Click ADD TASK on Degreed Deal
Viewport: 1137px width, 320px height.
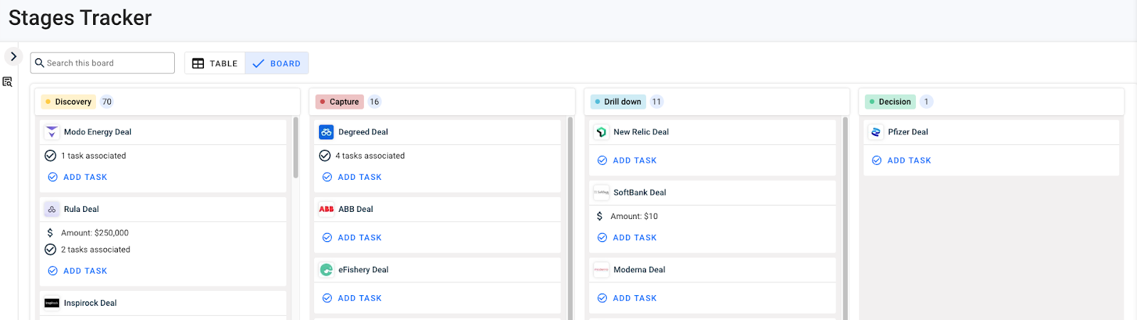pyautogui.click(x=352, y=177)
